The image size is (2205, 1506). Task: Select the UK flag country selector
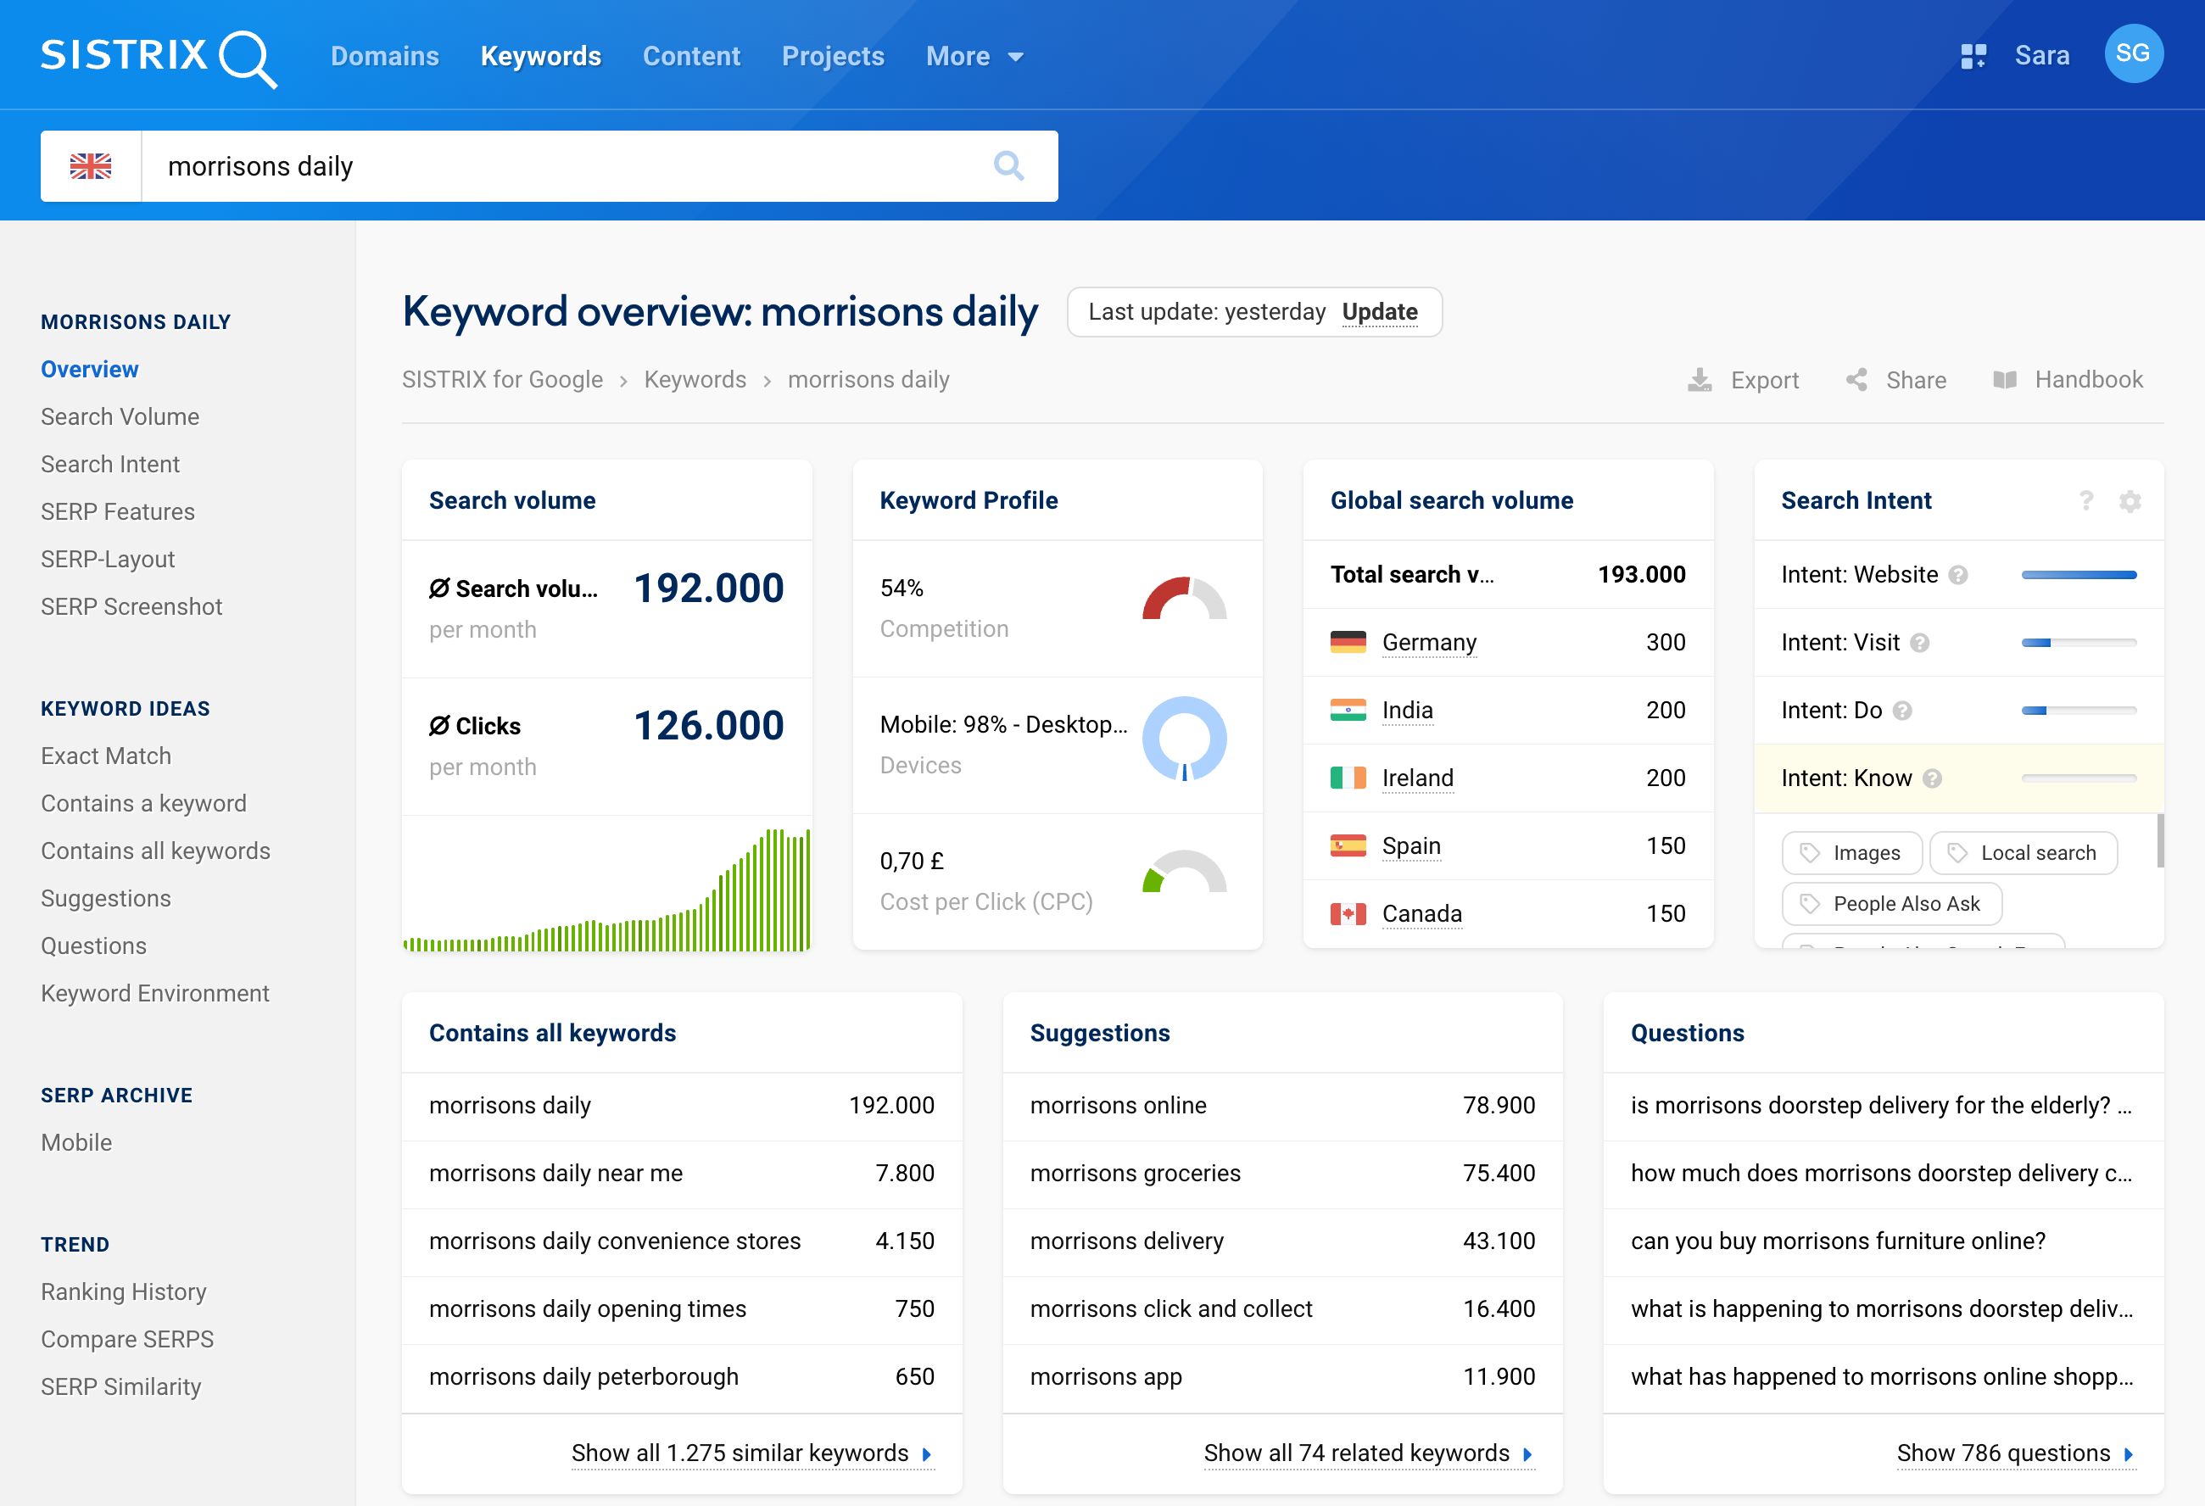(x=91, y=166)
